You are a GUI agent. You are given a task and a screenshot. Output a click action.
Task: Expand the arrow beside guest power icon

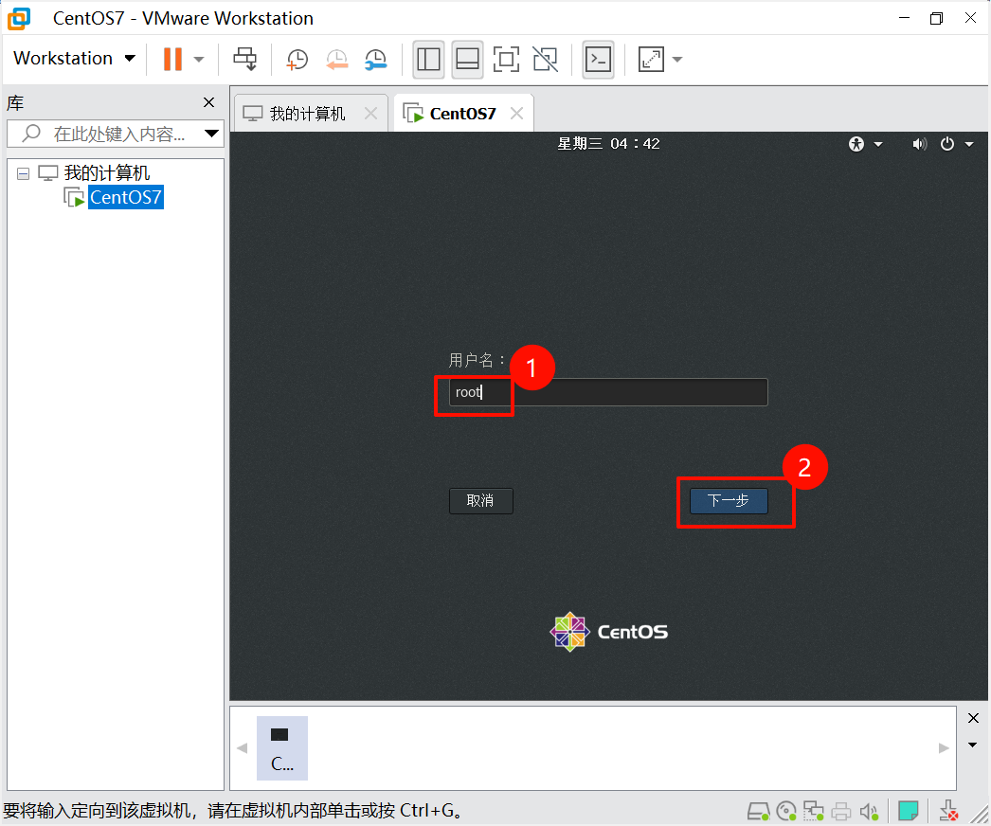tap(969, 144)
